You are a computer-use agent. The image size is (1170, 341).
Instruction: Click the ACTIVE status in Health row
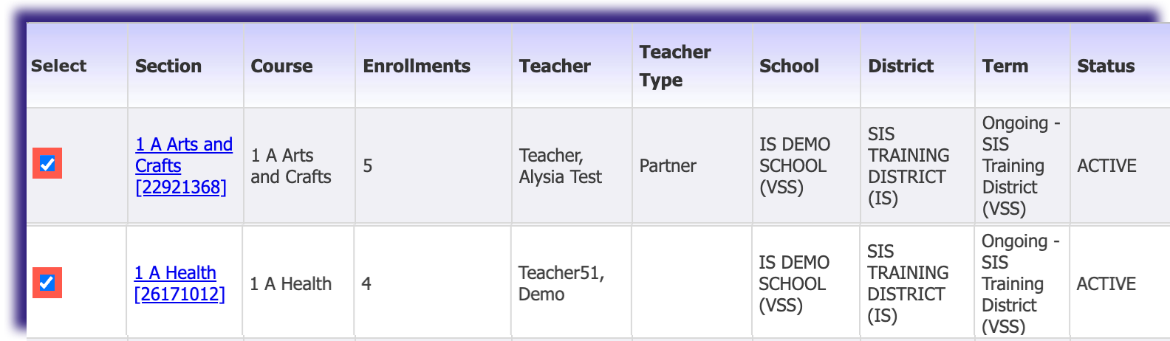click(x=1106, y=283)
